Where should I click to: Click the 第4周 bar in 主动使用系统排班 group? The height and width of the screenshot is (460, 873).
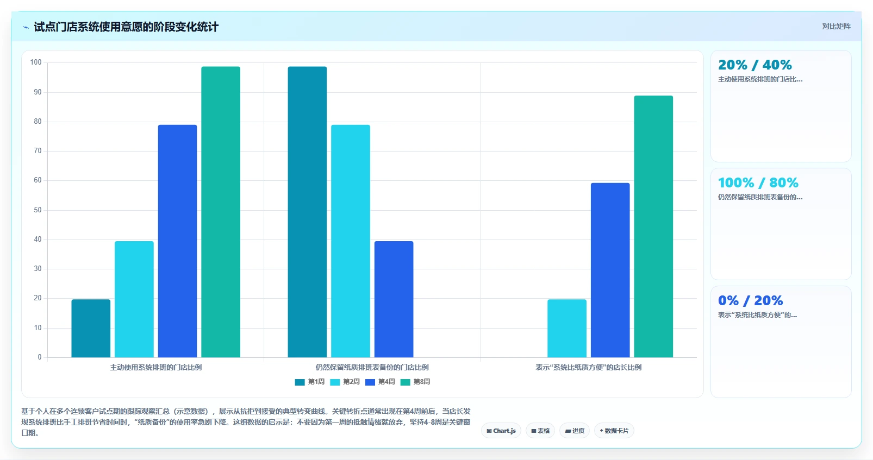pos(178,241)
